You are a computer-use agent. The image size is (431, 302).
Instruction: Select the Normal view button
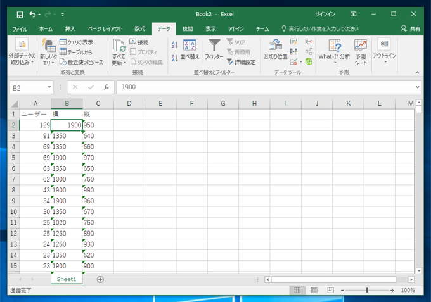(297, 291)
